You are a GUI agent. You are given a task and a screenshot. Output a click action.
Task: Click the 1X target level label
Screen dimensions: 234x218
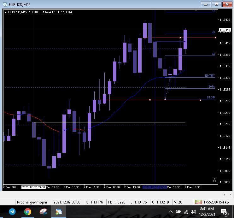tap(214, 54)
